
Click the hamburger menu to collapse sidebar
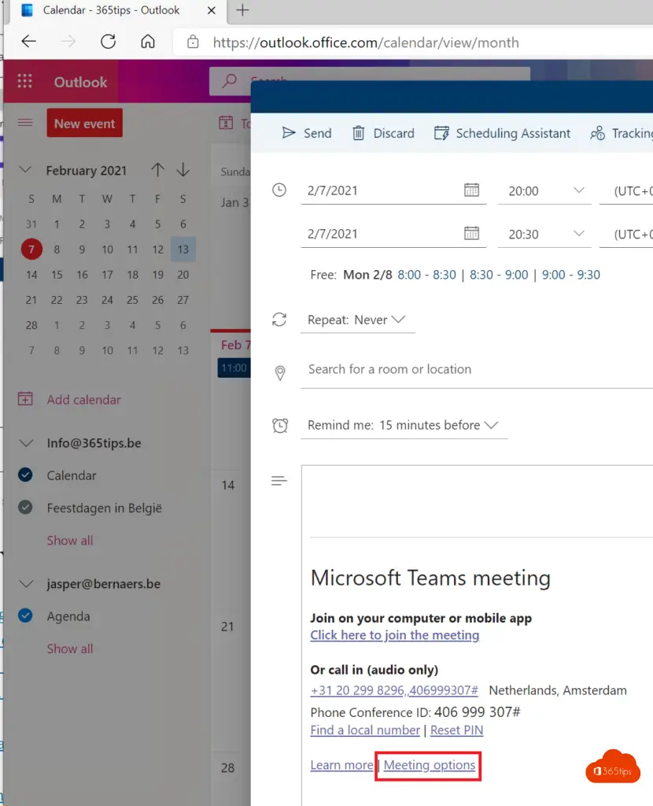[25, 123]
